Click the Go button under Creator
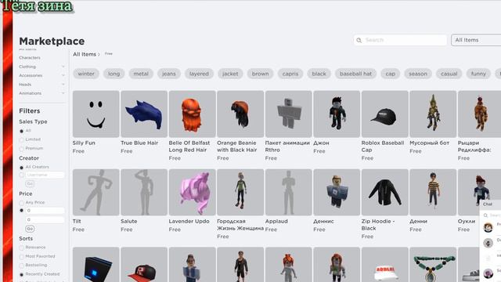The image size is (501, 282). tap(30, 184)
